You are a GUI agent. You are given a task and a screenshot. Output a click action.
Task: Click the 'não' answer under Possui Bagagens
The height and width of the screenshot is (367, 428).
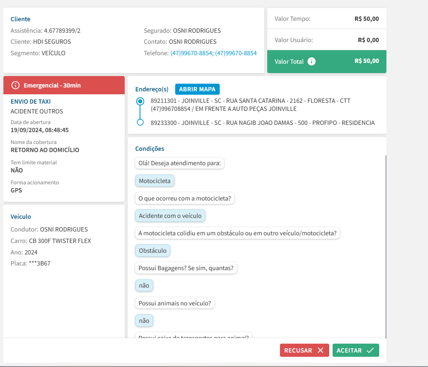pyautogui.click(x=144, y=285)
